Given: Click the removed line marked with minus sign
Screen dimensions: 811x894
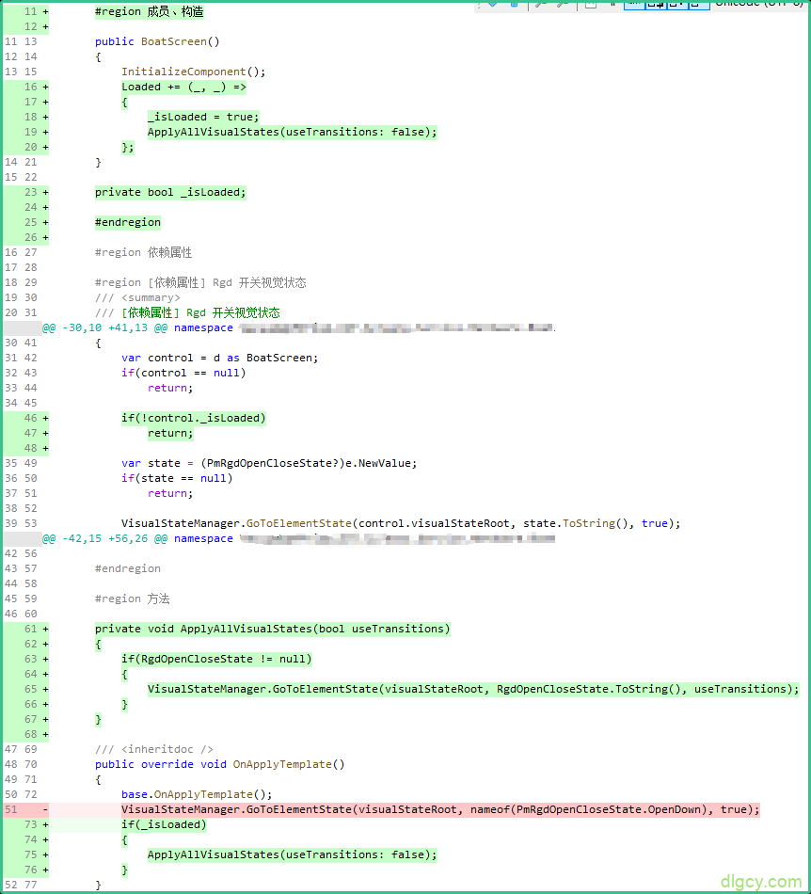Looking at the screenshot, I should point(439,809).
